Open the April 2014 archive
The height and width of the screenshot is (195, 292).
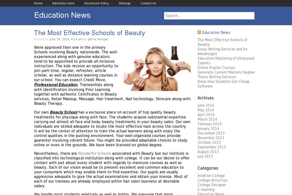[x=206, y=115]
